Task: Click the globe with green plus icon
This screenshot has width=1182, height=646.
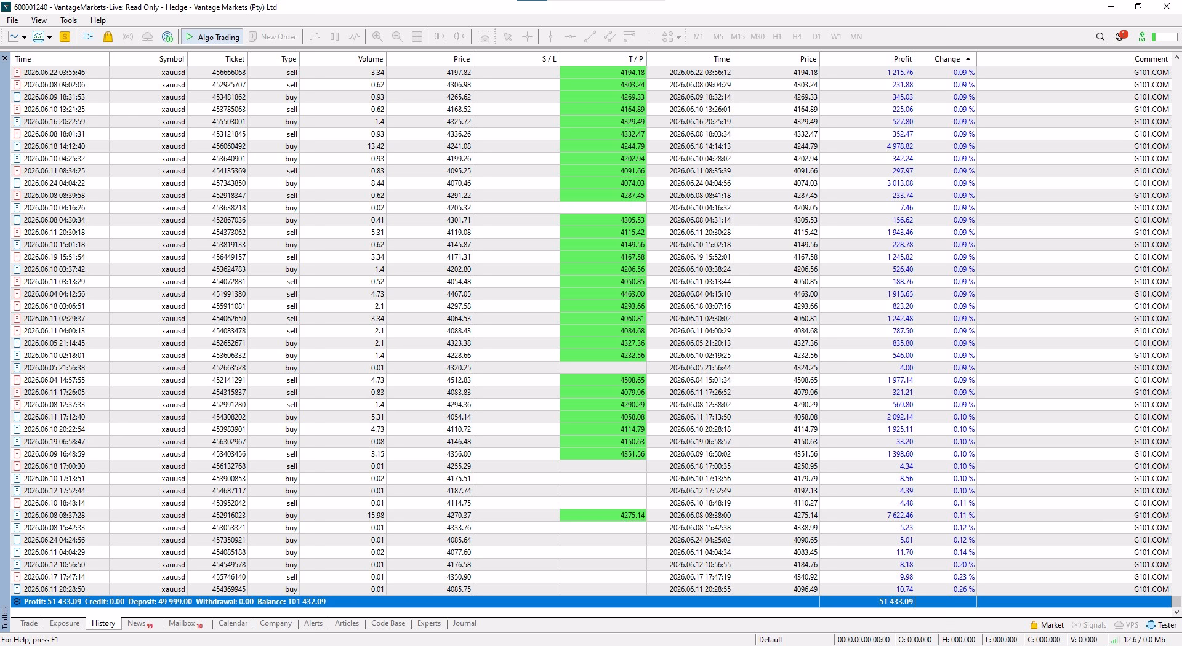Action: tap(167, 37)
